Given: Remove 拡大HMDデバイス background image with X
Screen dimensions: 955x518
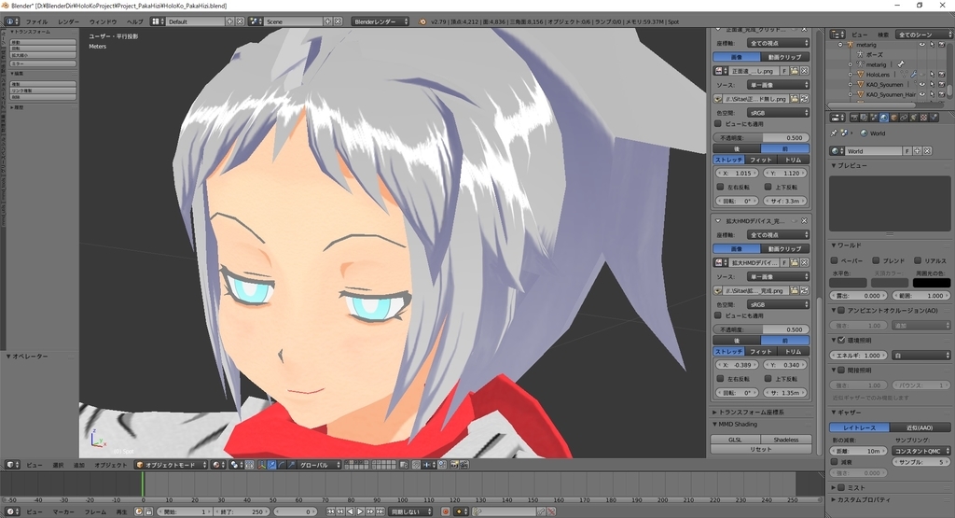Looking at the screenshot, I should (x=804, y=220).
